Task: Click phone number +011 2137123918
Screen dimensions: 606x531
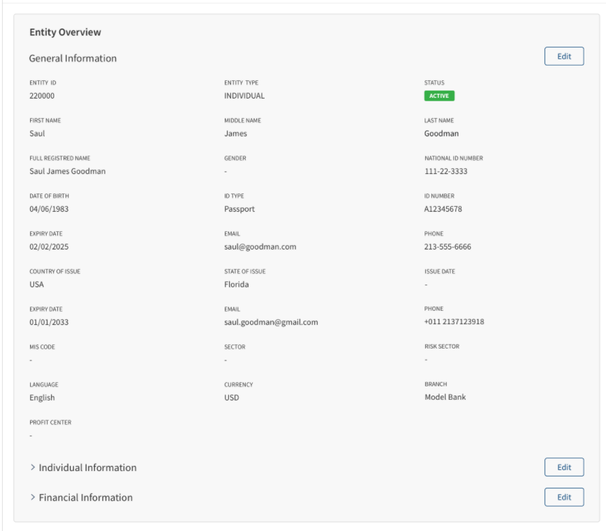Action: [454, 322]
